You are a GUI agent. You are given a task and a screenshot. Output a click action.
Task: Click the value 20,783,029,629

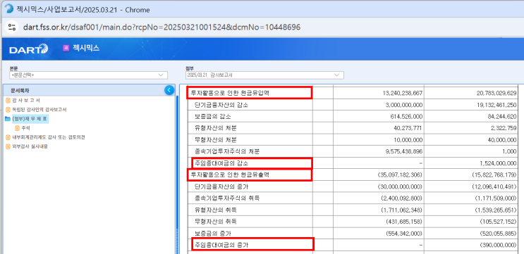click(496, 94)
